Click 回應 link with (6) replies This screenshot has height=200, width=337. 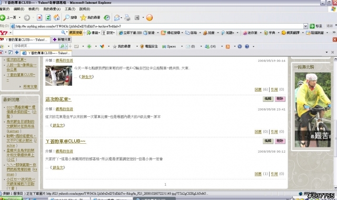258,89
